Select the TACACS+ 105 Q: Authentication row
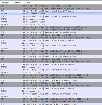Screen dimensions: 102x105 pyautogui.click(x=51, y=14)
